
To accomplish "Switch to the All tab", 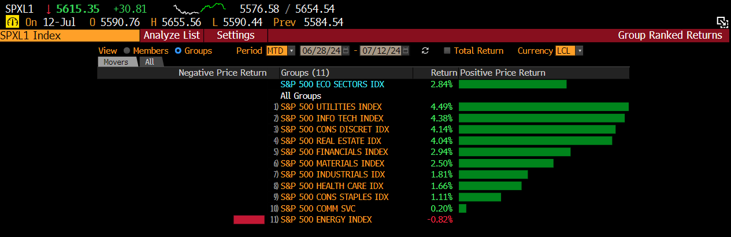I will [x=150, y=62].
